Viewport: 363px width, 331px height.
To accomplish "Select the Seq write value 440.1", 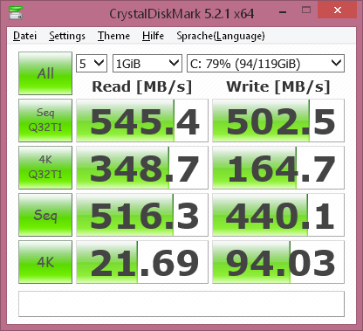I will click(278, 215).
